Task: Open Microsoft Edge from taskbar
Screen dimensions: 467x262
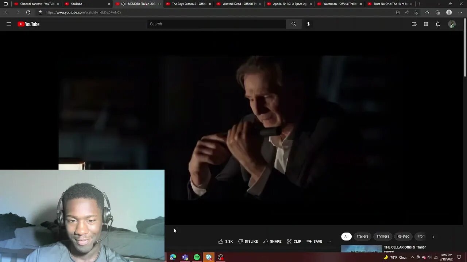Action: [173, 257]
